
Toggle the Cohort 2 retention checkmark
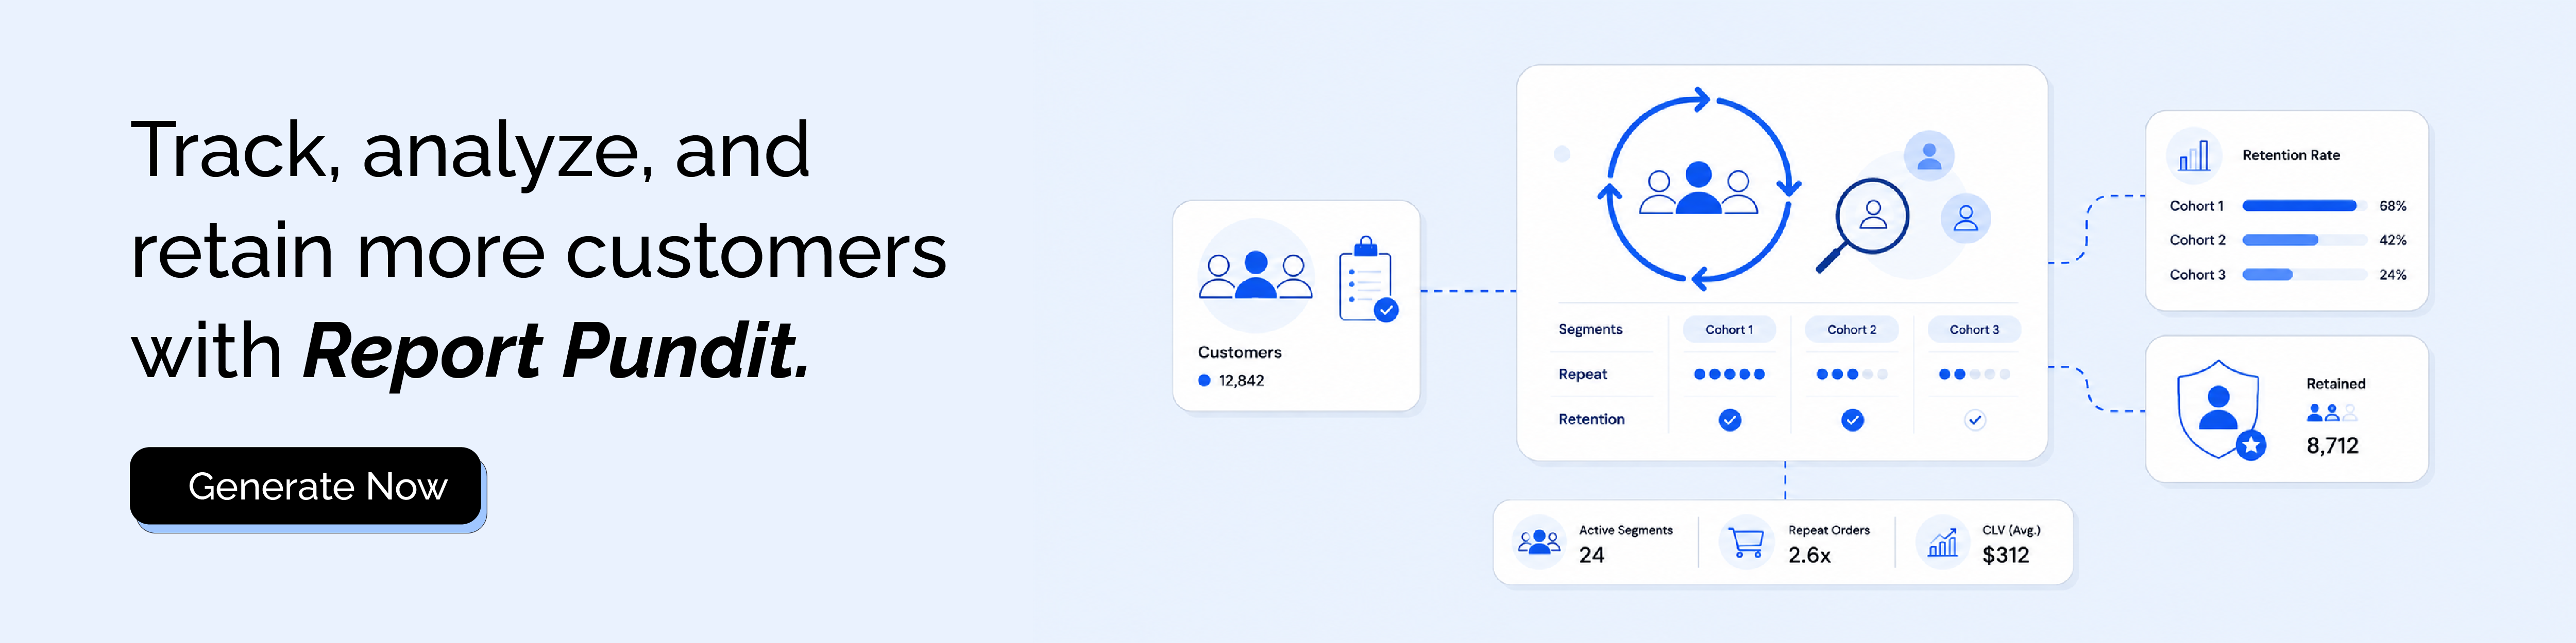coord(1853,420)
